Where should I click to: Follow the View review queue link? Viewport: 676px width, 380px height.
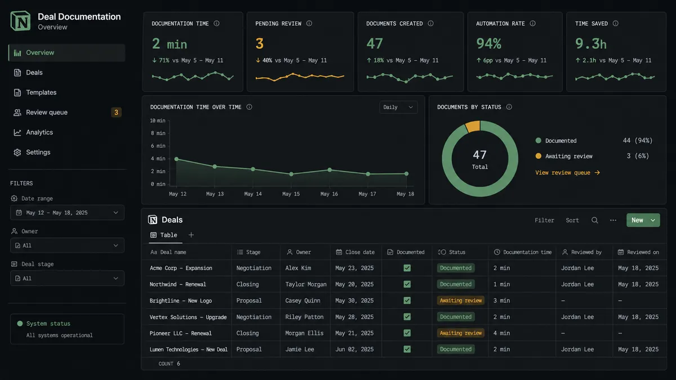(x=567, y=173)
